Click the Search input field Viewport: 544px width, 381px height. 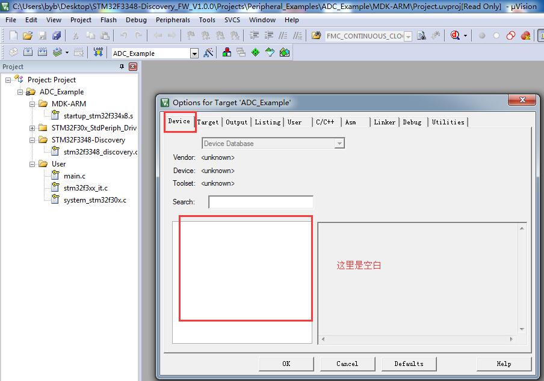(x=261, y=202)
